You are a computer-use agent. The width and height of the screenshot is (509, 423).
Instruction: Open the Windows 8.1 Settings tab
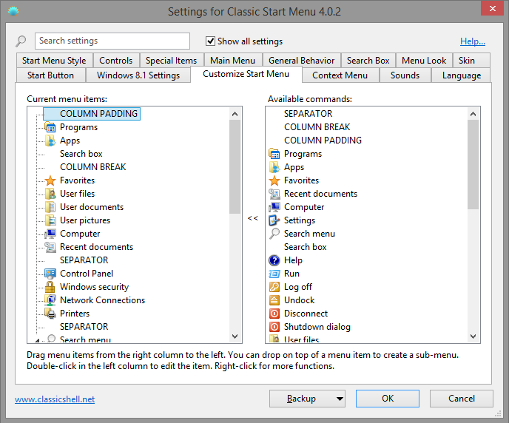tap(138, 75)
